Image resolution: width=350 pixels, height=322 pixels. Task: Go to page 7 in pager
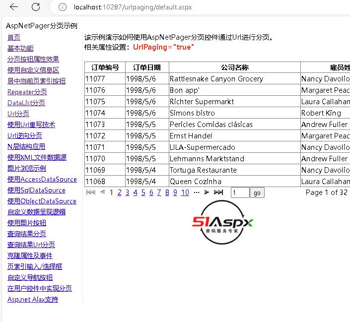159,193
